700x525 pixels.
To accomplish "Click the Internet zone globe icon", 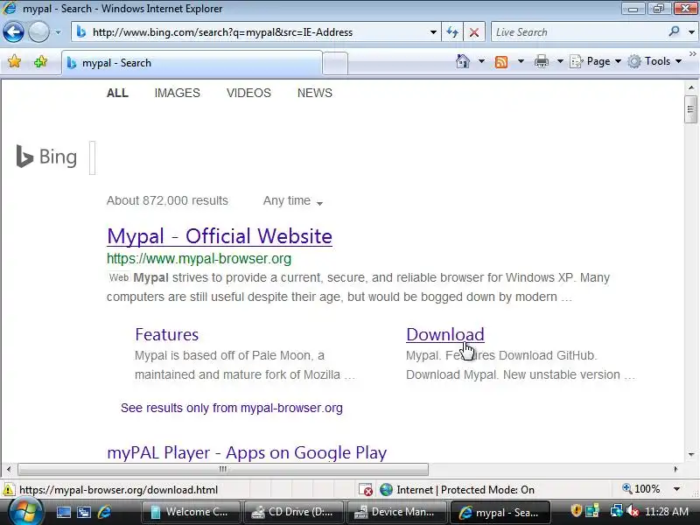I will pos(386,490).
